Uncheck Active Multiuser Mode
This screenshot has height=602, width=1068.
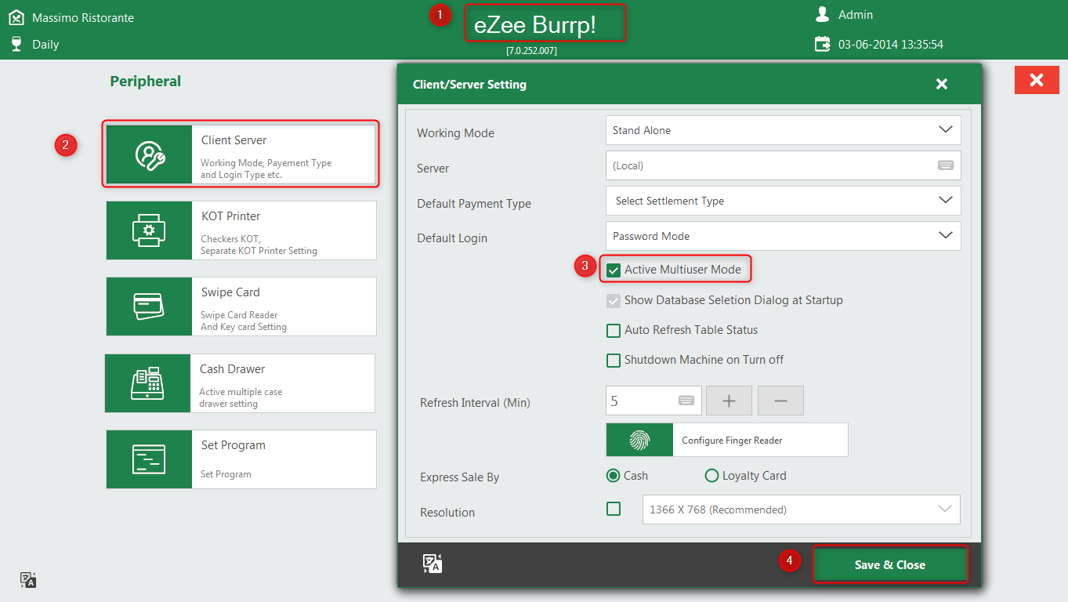(614, 270)
